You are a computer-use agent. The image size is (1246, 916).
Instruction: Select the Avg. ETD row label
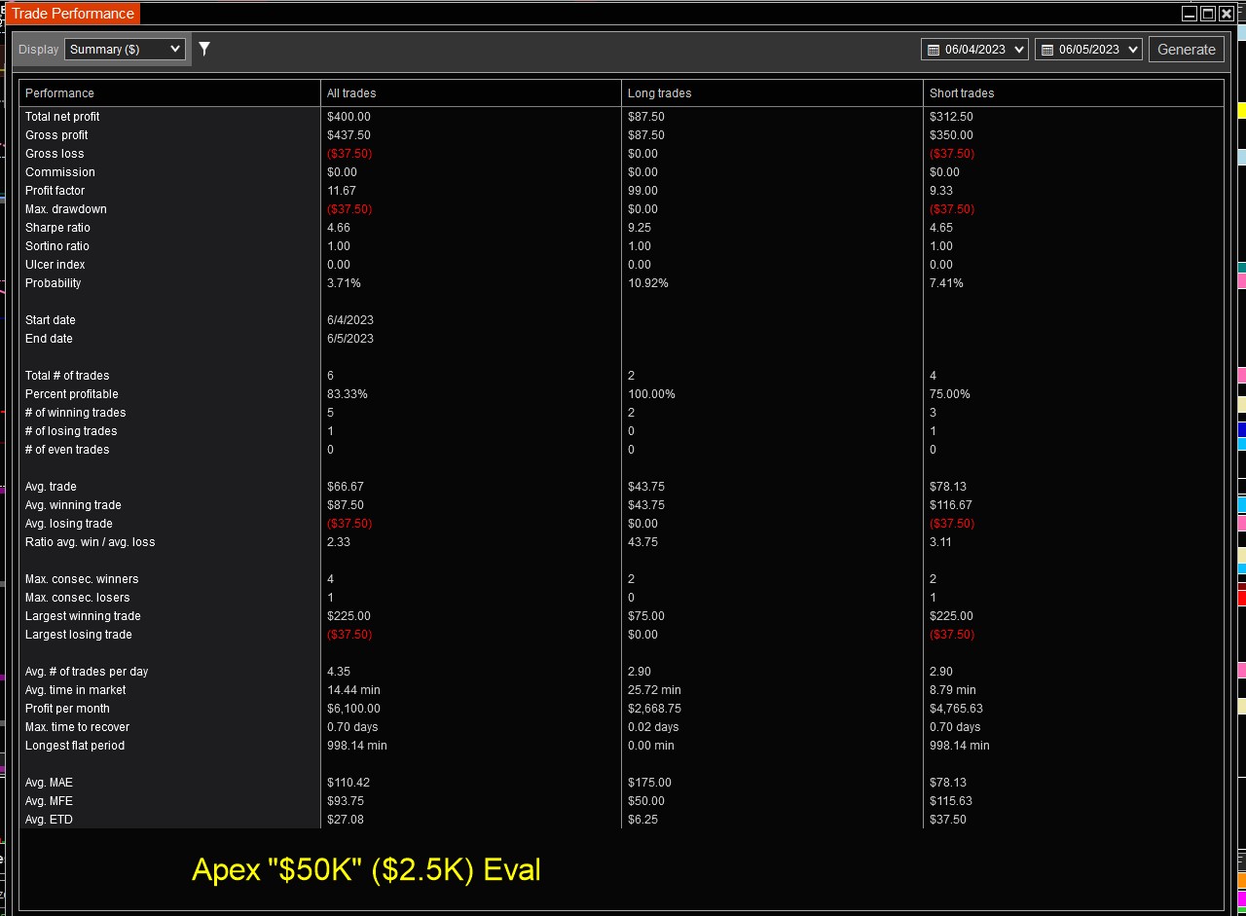point(49,820)
